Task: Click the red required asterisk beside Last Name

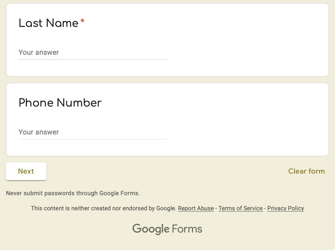Action: (82, 21)
